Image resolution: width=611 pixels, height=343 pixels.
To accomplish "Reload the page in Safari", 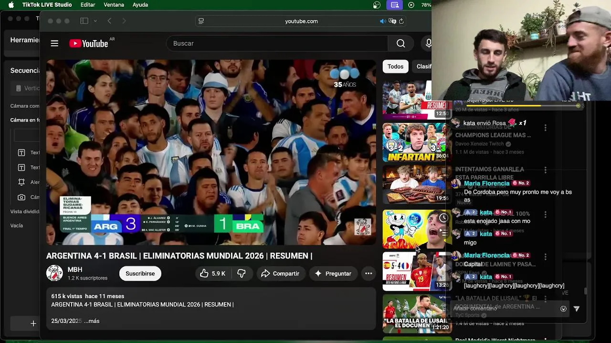I will coord(401,21).
